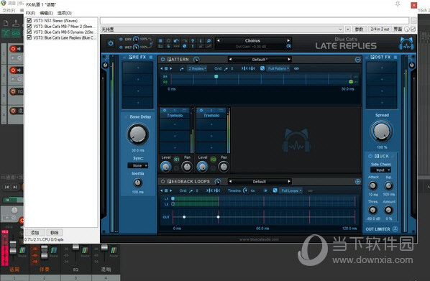This screenshot has width=430, height=281.
Task: Toggle bypass icon on first Tremolo slot
Action: (165, 110)
